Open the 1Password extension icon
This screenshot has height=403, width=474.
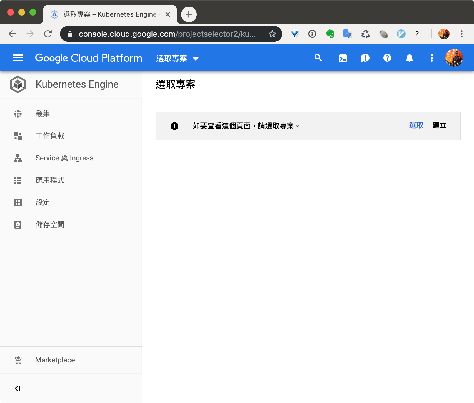(x=312, y=34)
